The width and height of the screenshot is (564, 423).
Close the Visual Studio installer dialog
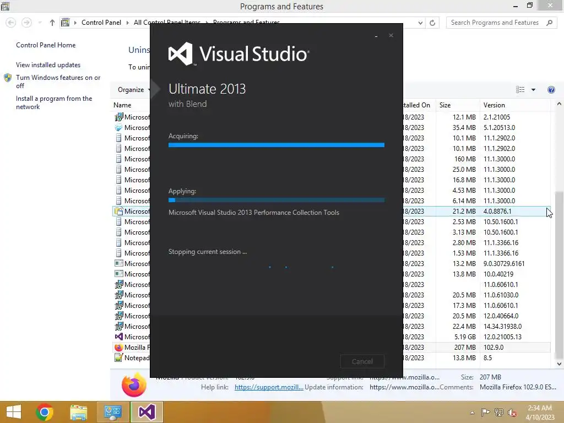pyautogui.click(x=391, y=35)
